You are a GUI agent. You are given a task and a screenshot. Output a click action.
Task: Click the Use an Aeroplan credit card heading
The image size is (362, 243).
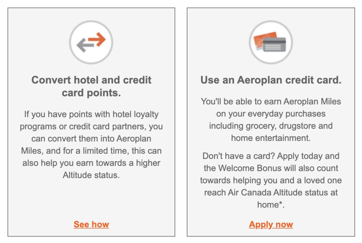(271, 80)
